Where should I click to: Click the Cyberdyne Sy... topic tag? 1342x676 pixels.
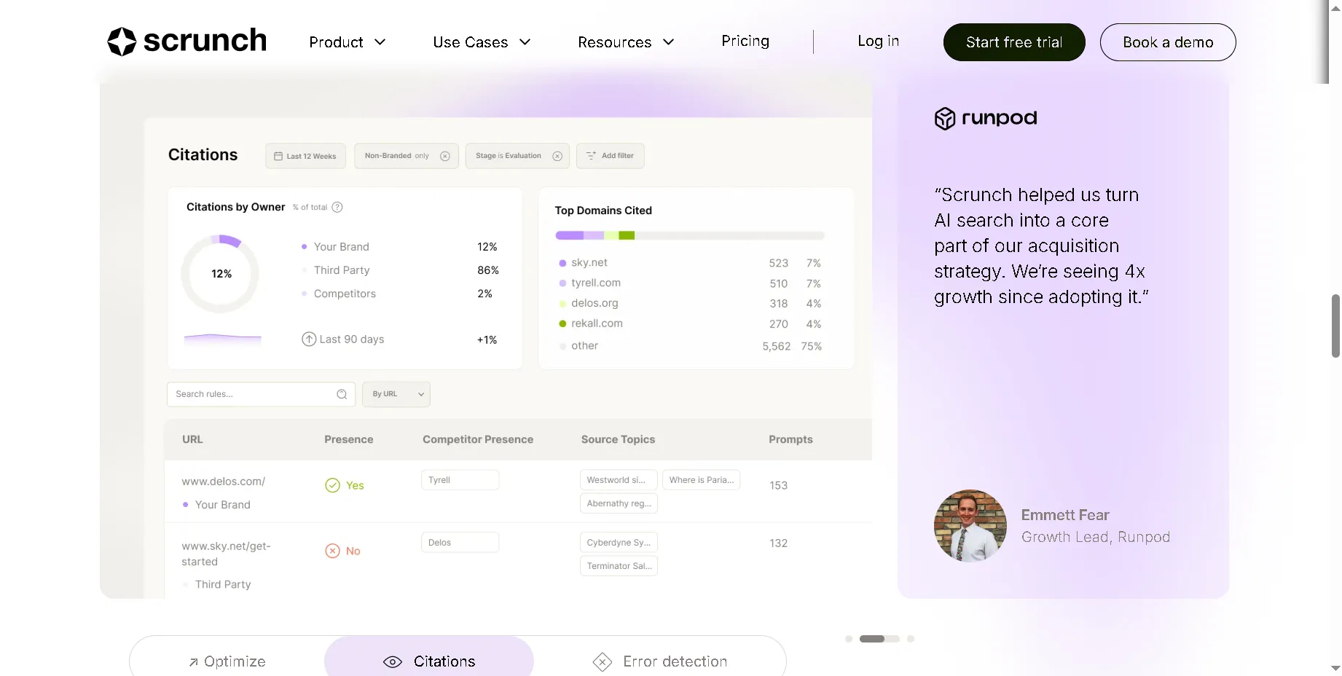(x=619, y=543)
